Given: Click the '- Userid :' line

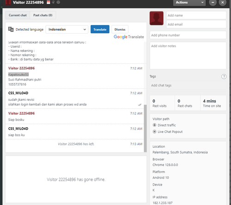Looking at the screenshot, I should [x=15, y=46].
